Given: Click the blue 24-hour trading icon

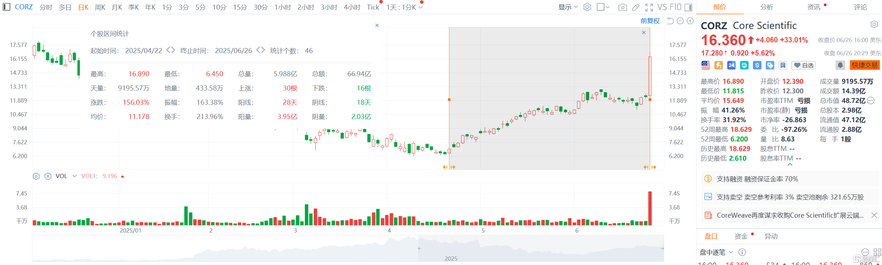Looking at the screenshot, I should (731, 65).
